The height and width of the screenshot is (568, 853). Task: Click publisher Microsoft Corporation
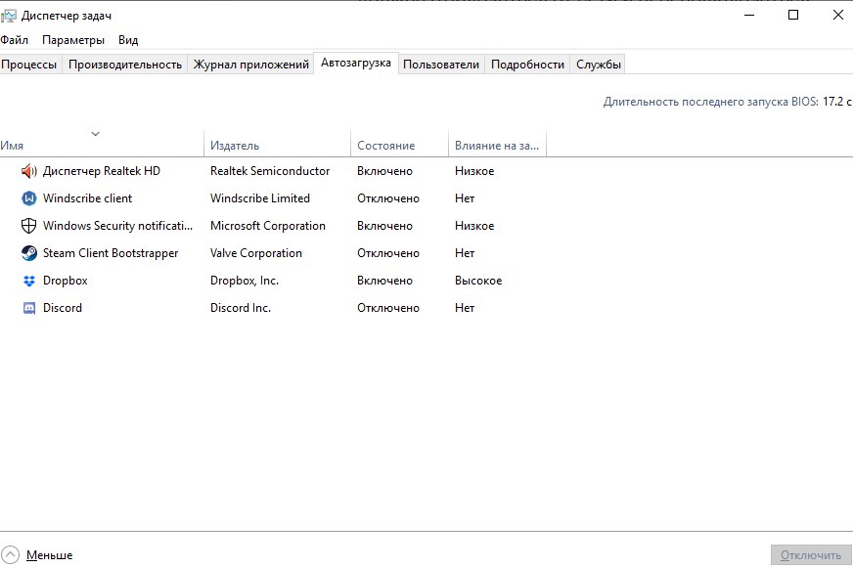point(268,226)
